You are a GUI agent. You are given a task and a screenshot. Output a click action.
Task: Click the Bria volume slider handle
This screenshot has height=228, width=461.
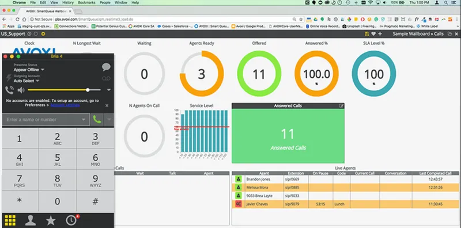(x=88, y=90)
